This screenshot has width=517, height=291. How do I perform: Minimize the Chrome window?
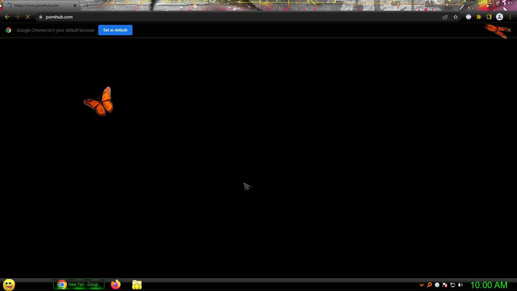click(490, 3)
